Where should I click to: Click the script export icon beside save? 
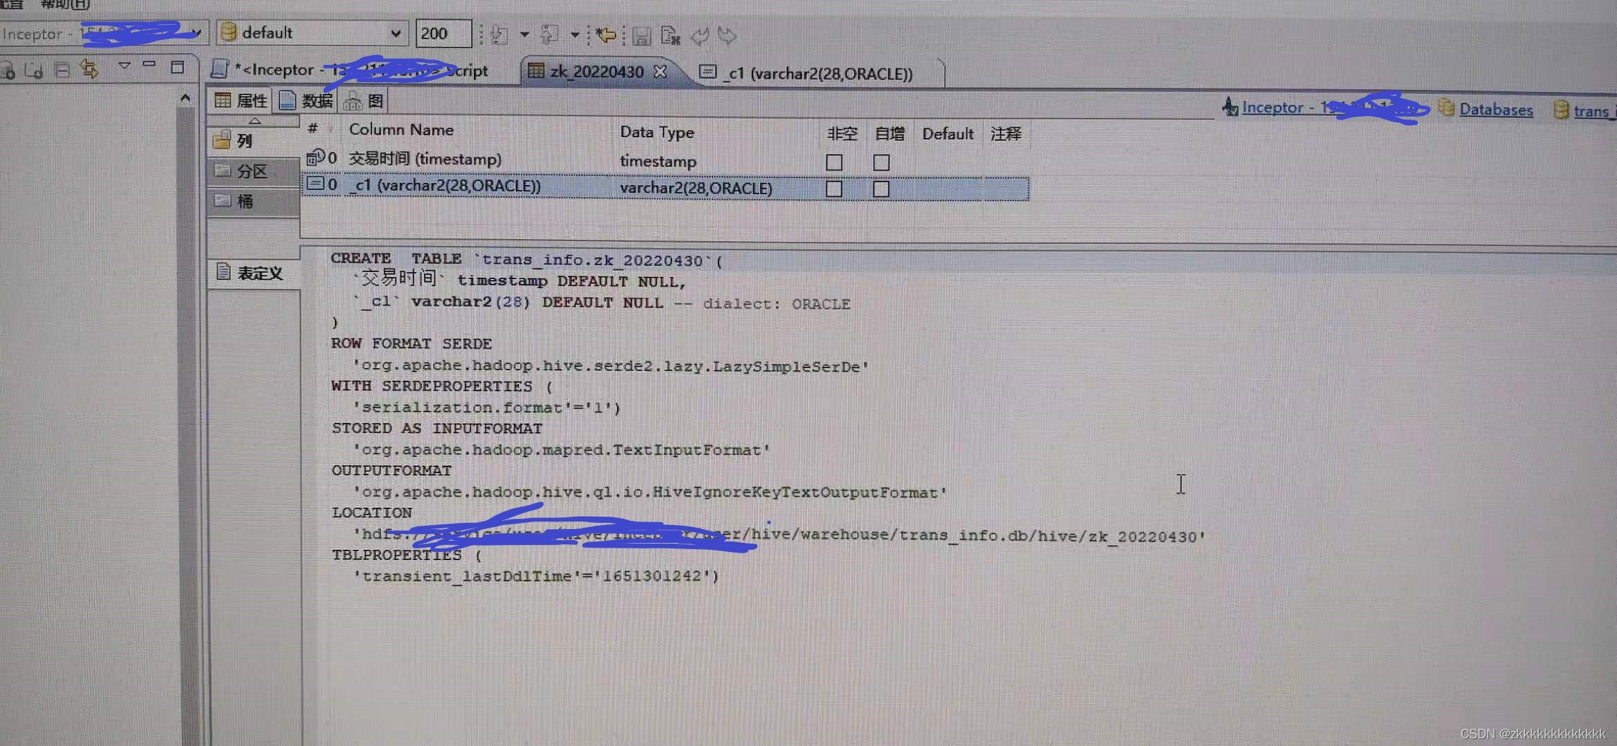669,36
